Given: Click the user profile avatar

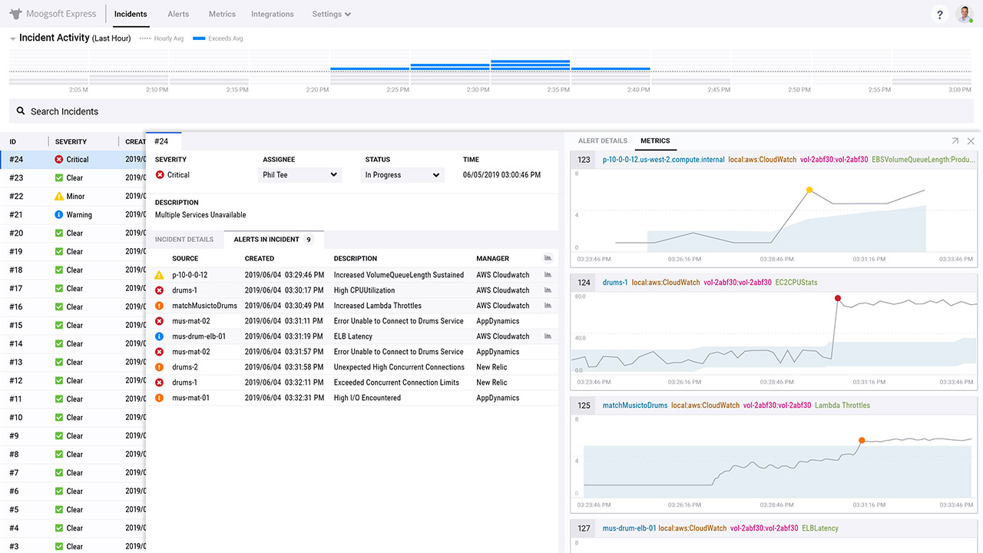Looking at the screenshot, I should tap(964, 13).
